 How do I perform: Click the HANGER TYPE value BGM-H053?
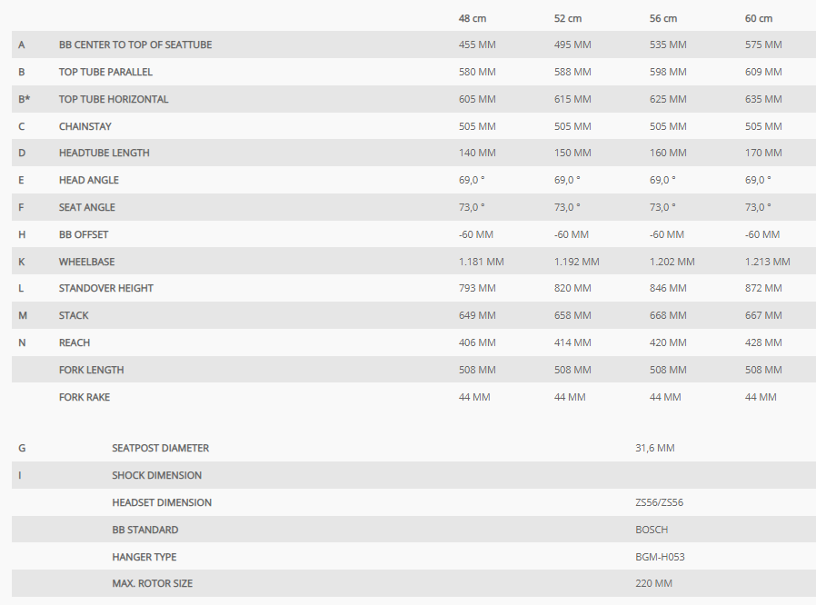pos(660,557)
